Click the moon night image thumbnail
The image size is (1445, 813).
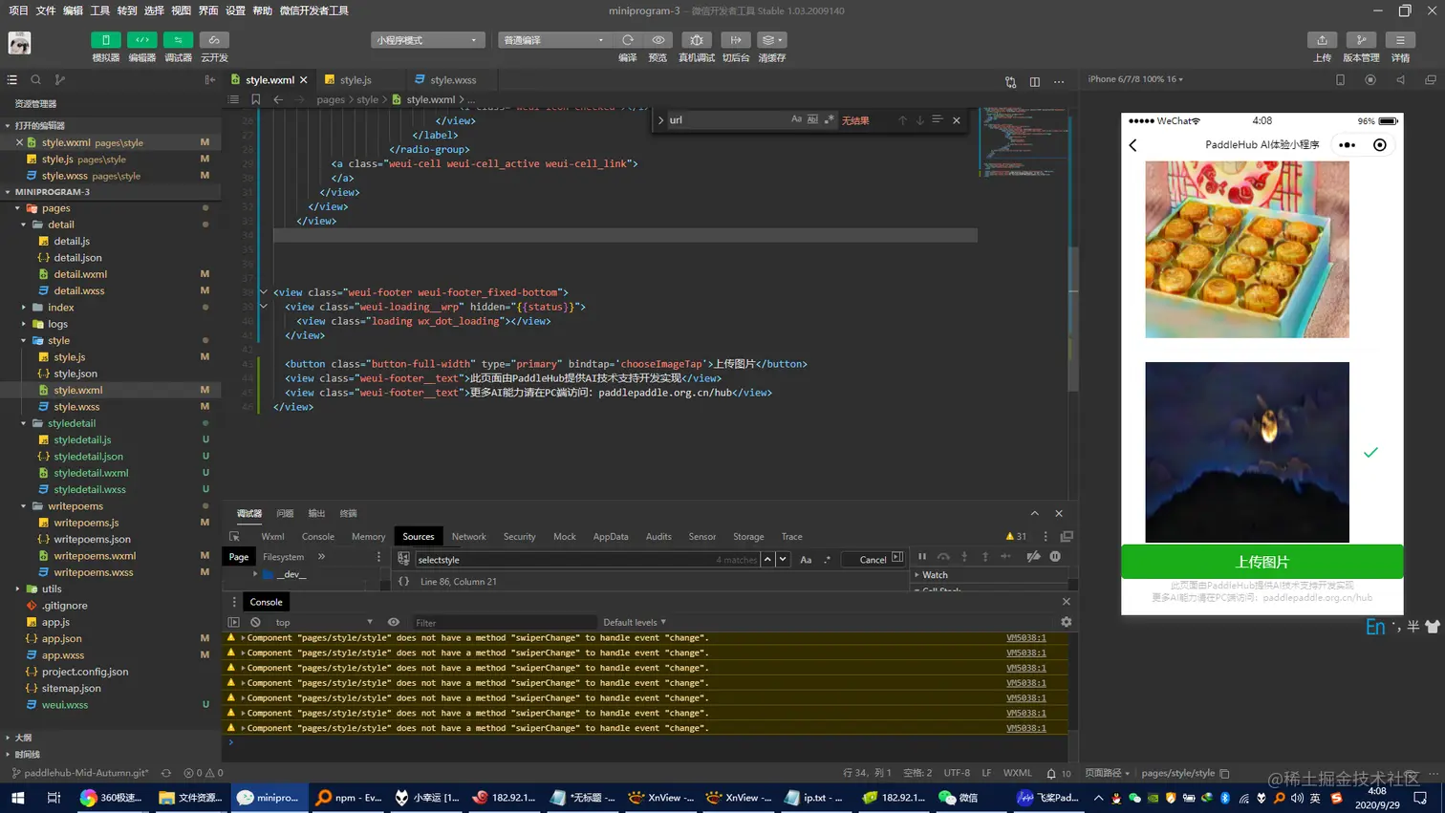[1247, 452]
